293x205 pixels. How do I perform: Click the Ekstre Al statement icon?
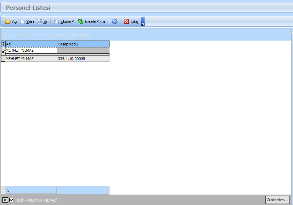click(56, 22)
